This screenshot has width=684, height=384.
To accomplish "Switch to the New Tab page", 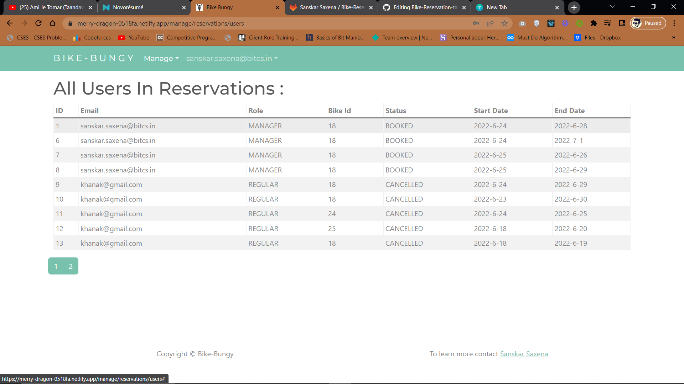I will tap(499, 7).
